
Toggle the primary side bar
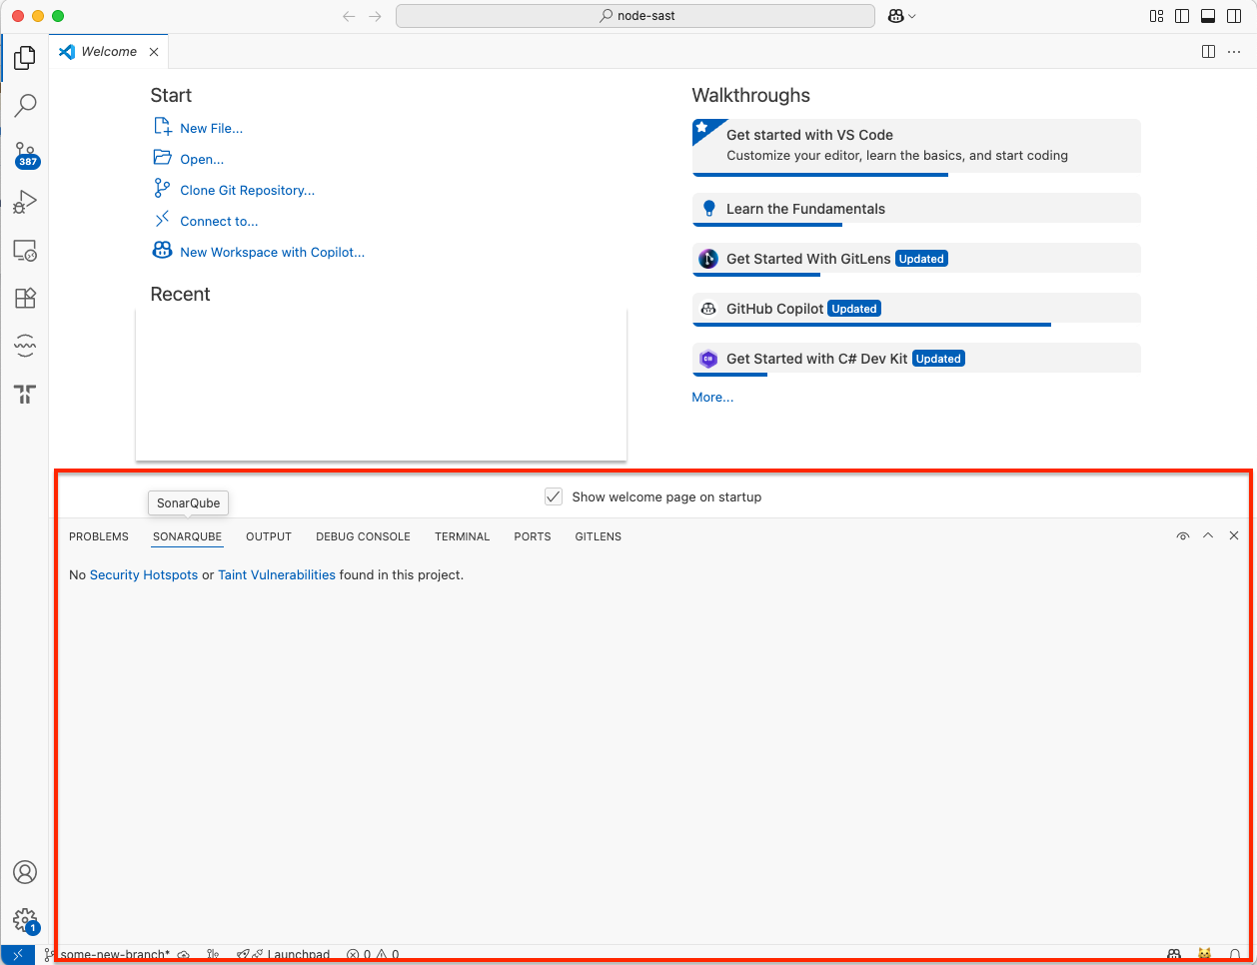(1182, 16)
